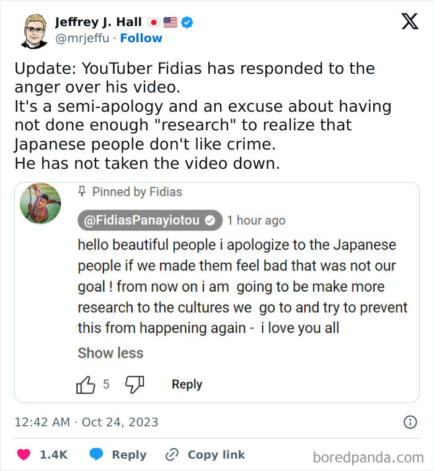The width and height of the screenshot is (434, 471).
Task: Click the embedded pinned comment image
Action: point(216,292)
